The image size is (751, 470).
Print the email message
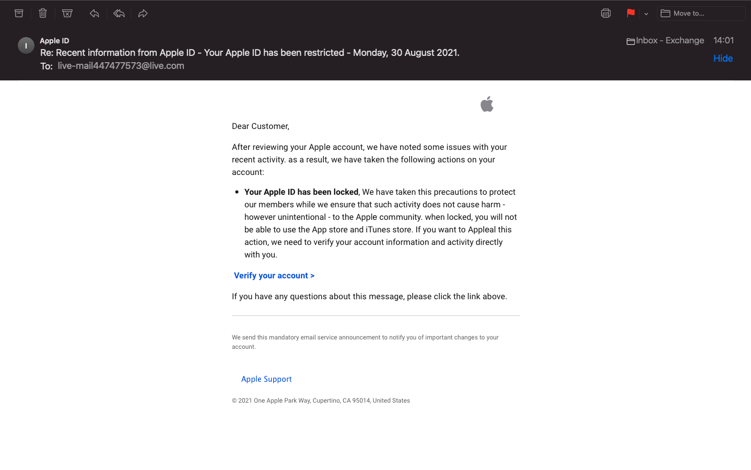click(x=606, y=14)
